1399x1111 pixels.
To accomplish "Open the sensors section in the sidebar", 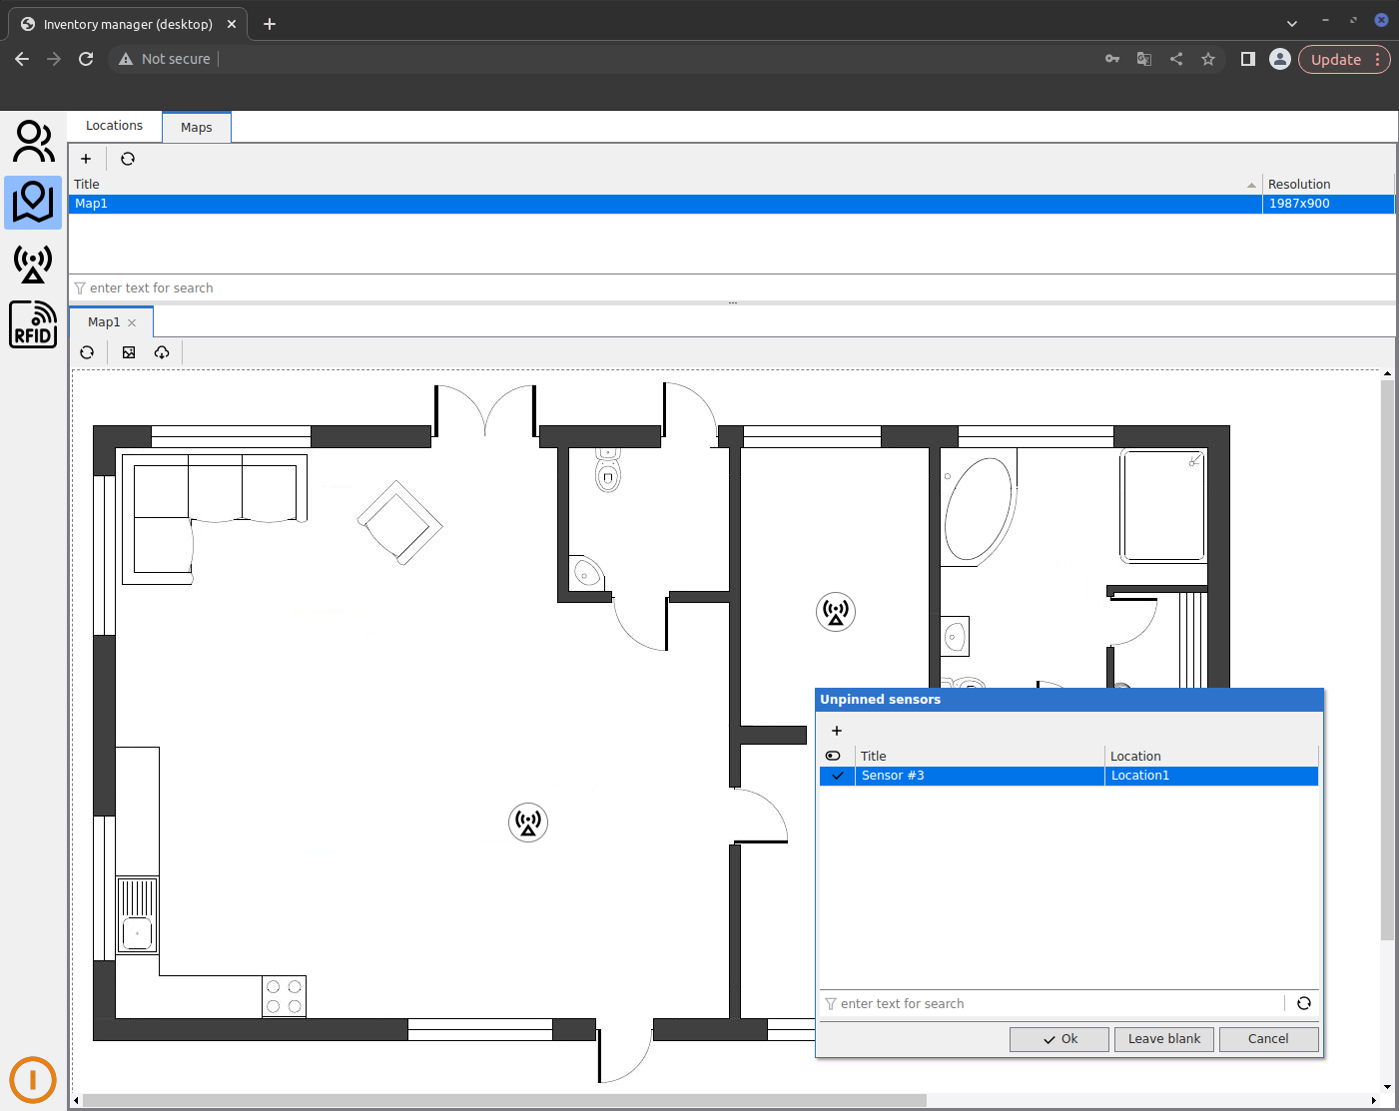I will pos(33,265).
